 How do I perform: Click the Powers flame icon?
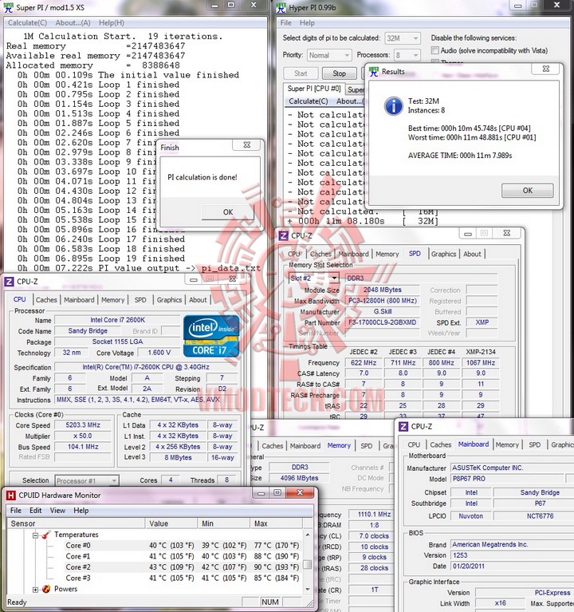pos(46,589)
